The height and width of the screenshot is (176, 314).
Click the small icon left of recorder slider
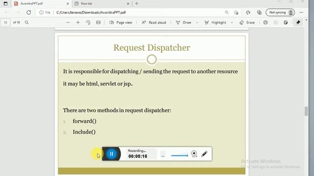163,154
